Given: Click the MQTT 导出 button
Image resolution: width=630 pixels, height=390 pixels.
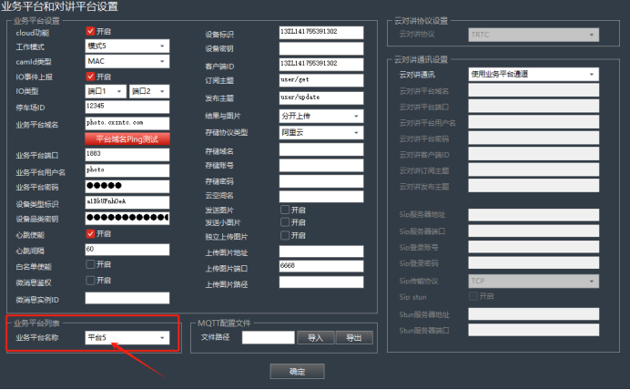Looking at the screenshot, I should [x=354, y=338].
